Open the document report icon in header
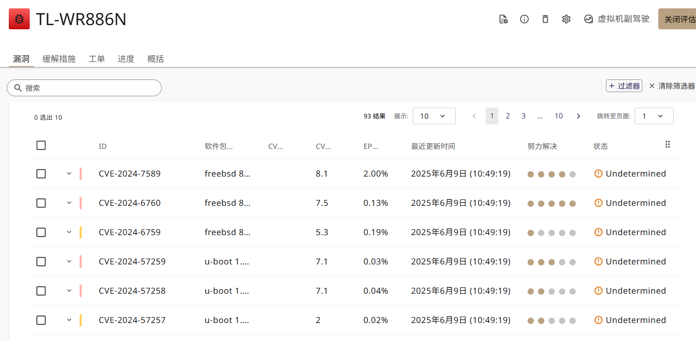 click(503, 19)
